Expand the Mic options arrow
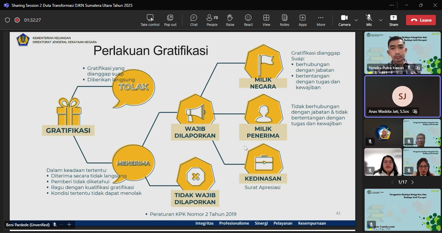This screenshot has width=442, height=233. click(x=381, y=20)
